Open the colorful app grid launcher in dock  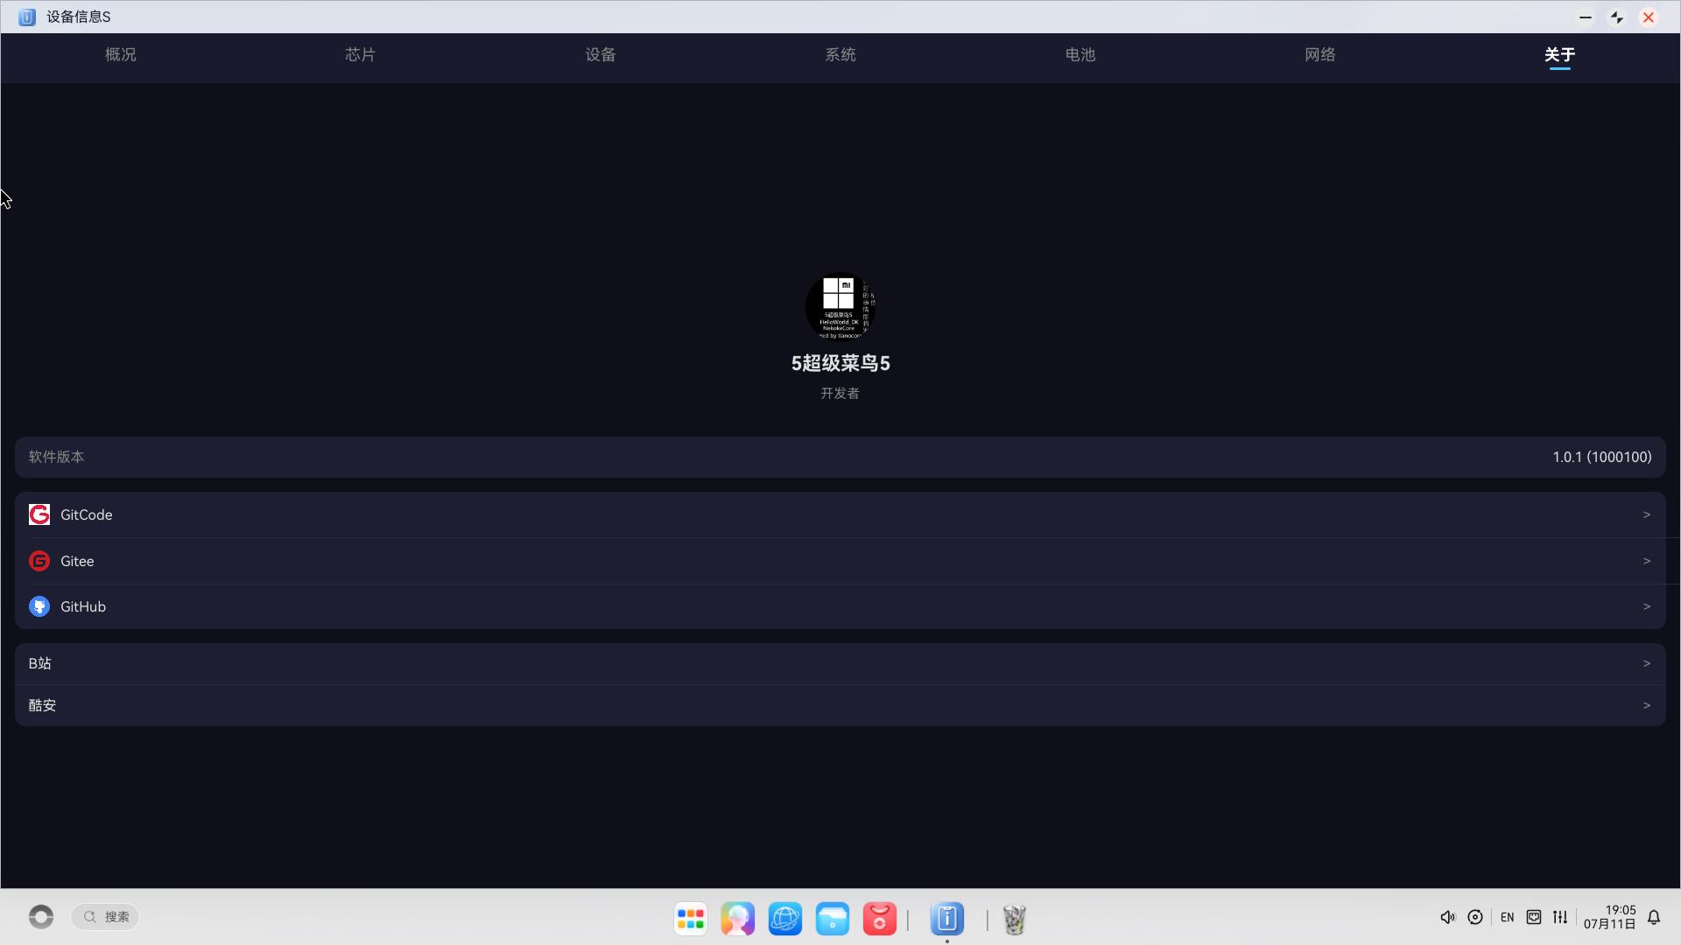pos(691,919)
